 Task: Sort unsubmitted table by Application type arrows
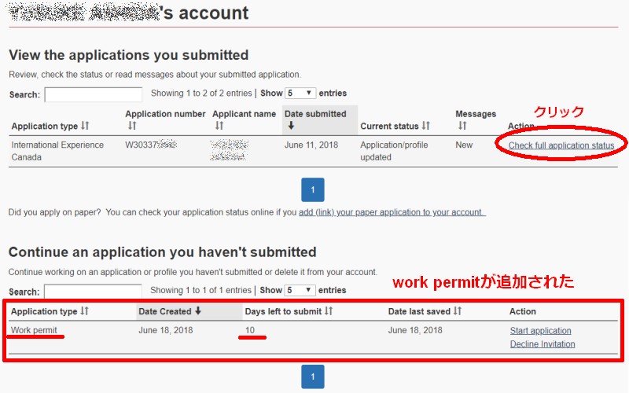tap(84, 310)
